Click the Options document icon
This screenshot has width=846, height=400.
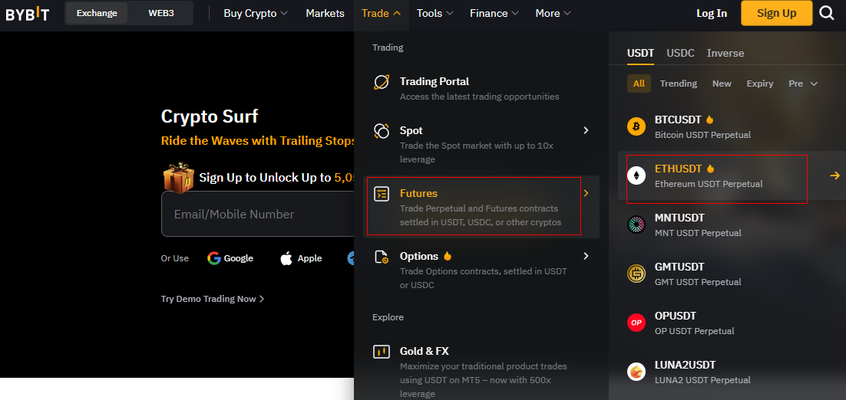382,257
